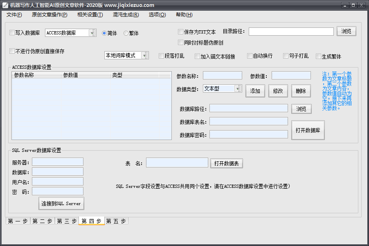The width and height of the screenshot is (369, 246).
Task: Go to the 第一步 tab
Action: (18, 221)
